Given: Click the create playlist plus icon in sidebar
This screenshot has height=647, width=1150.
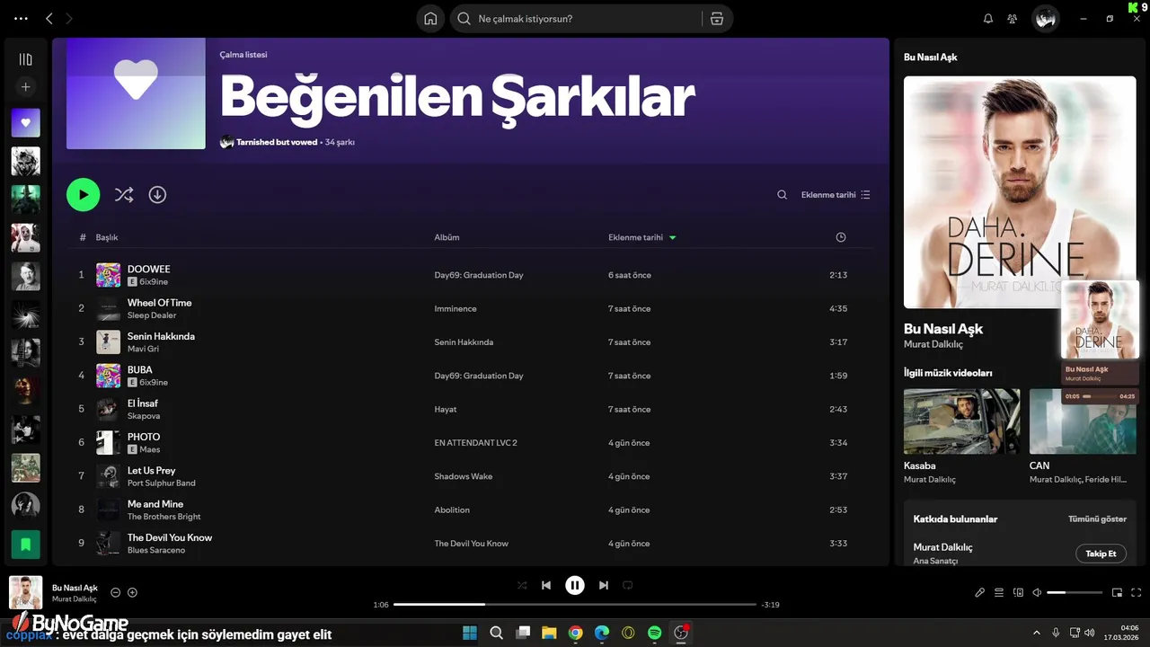Looking at the screenshot, I should click(x=25, y=87).
